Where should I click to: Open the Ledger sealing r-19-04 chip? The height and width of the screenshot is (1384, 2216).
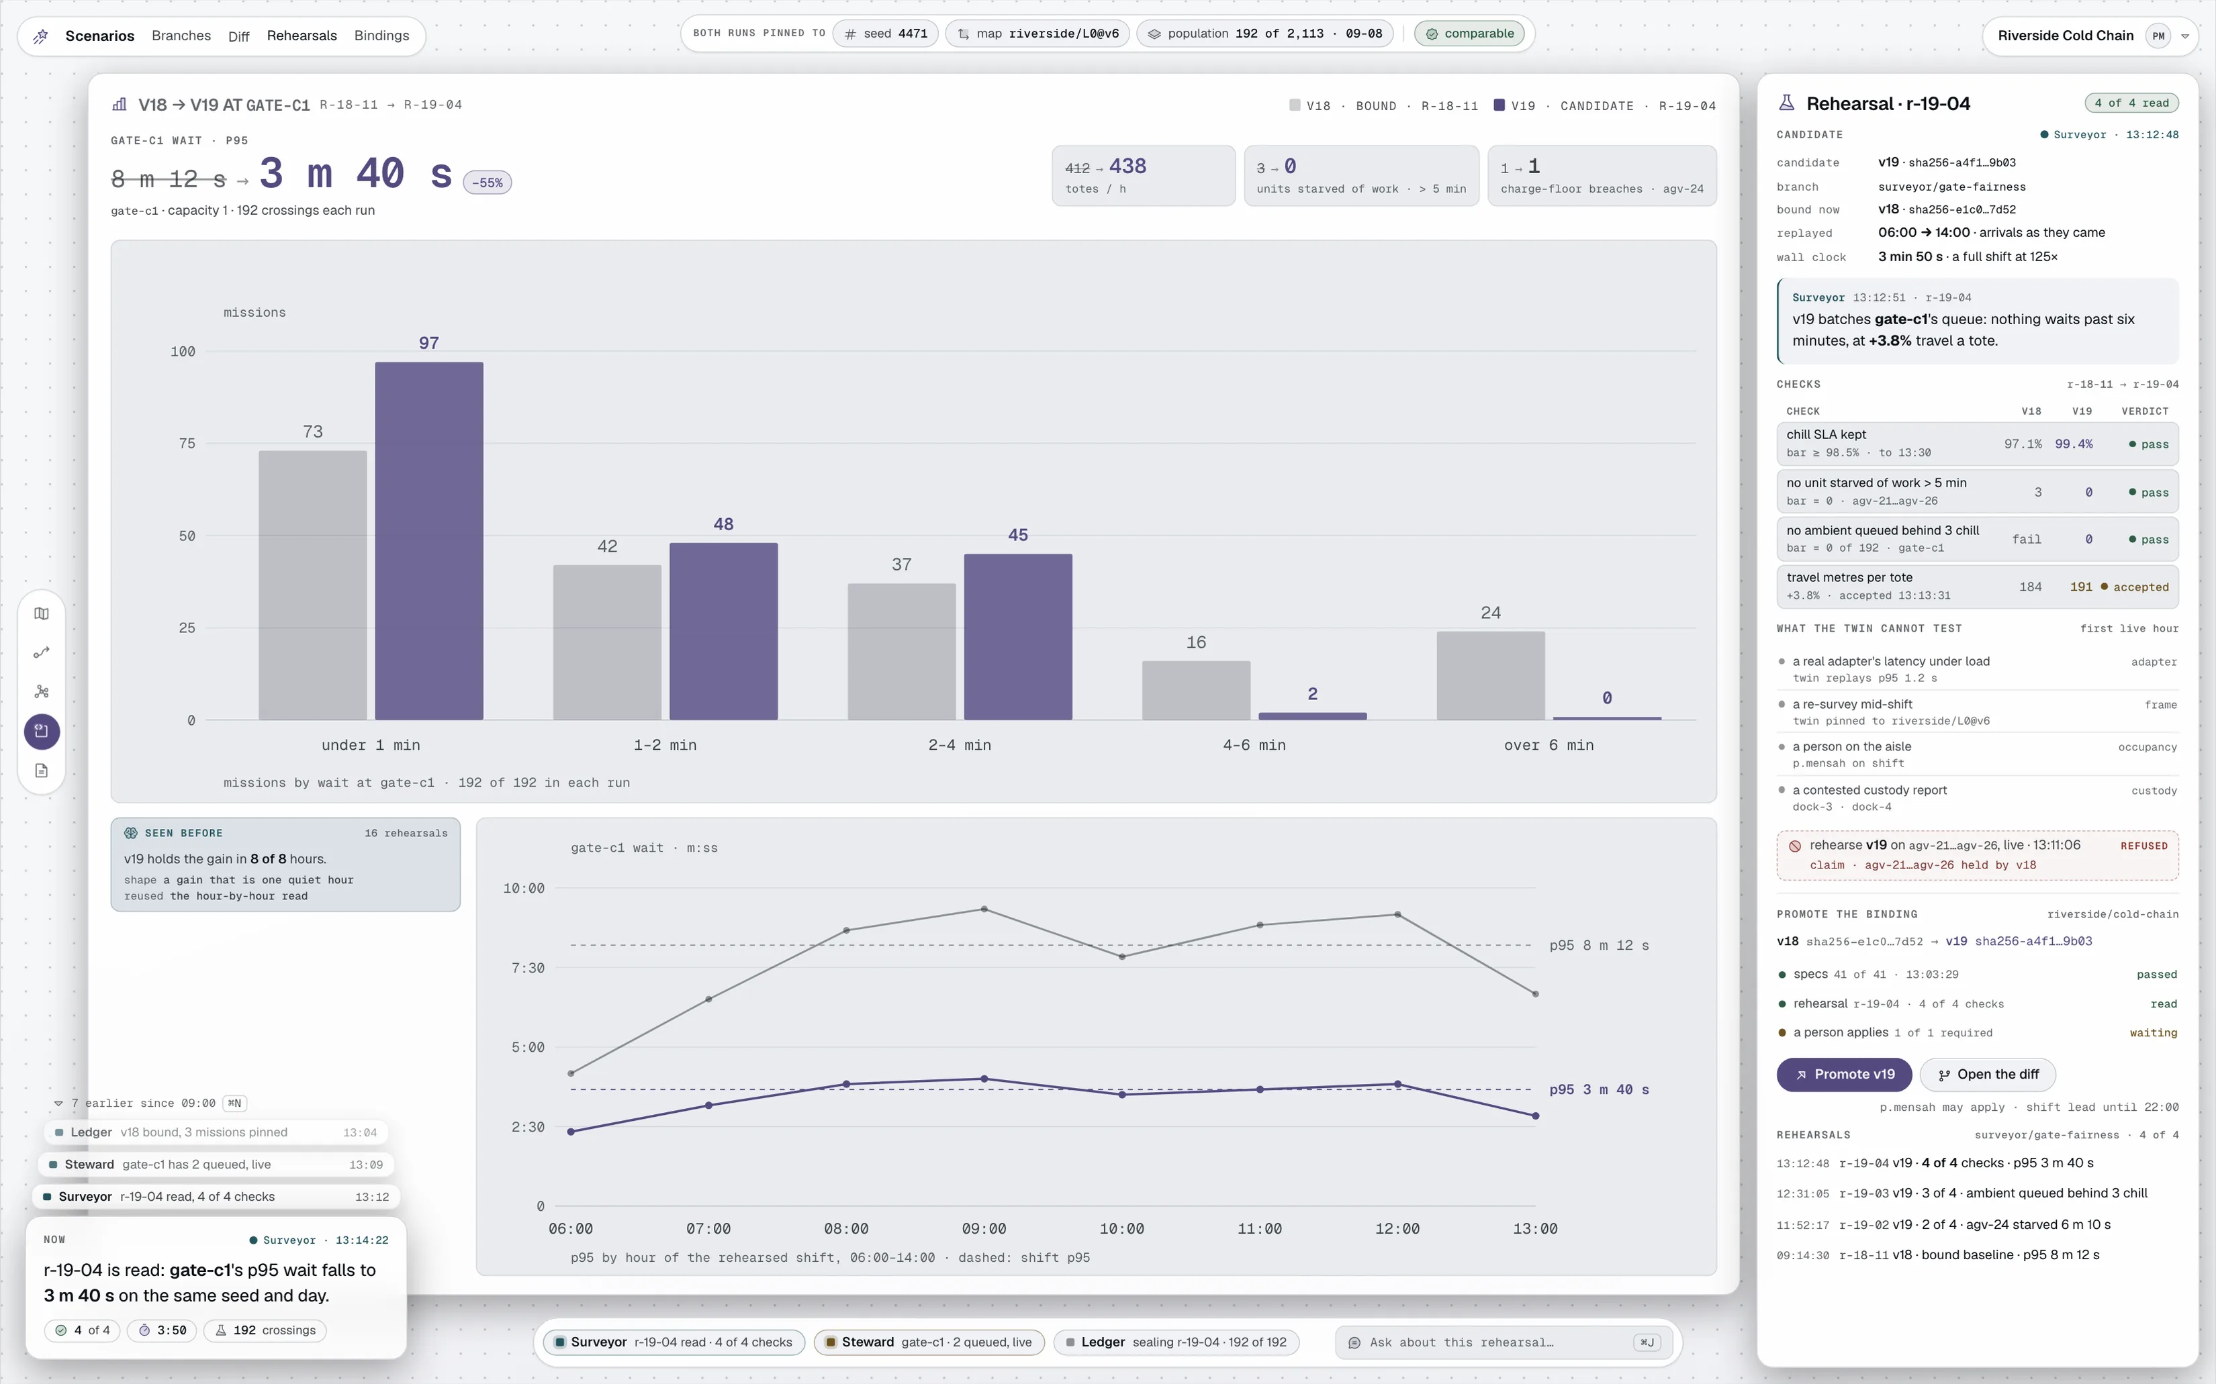pos(1176,1343)
